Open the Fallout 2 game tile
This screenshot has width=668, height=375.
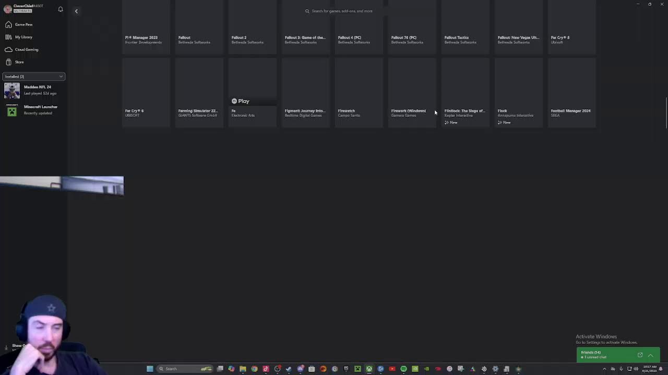(x=253, y=27)
